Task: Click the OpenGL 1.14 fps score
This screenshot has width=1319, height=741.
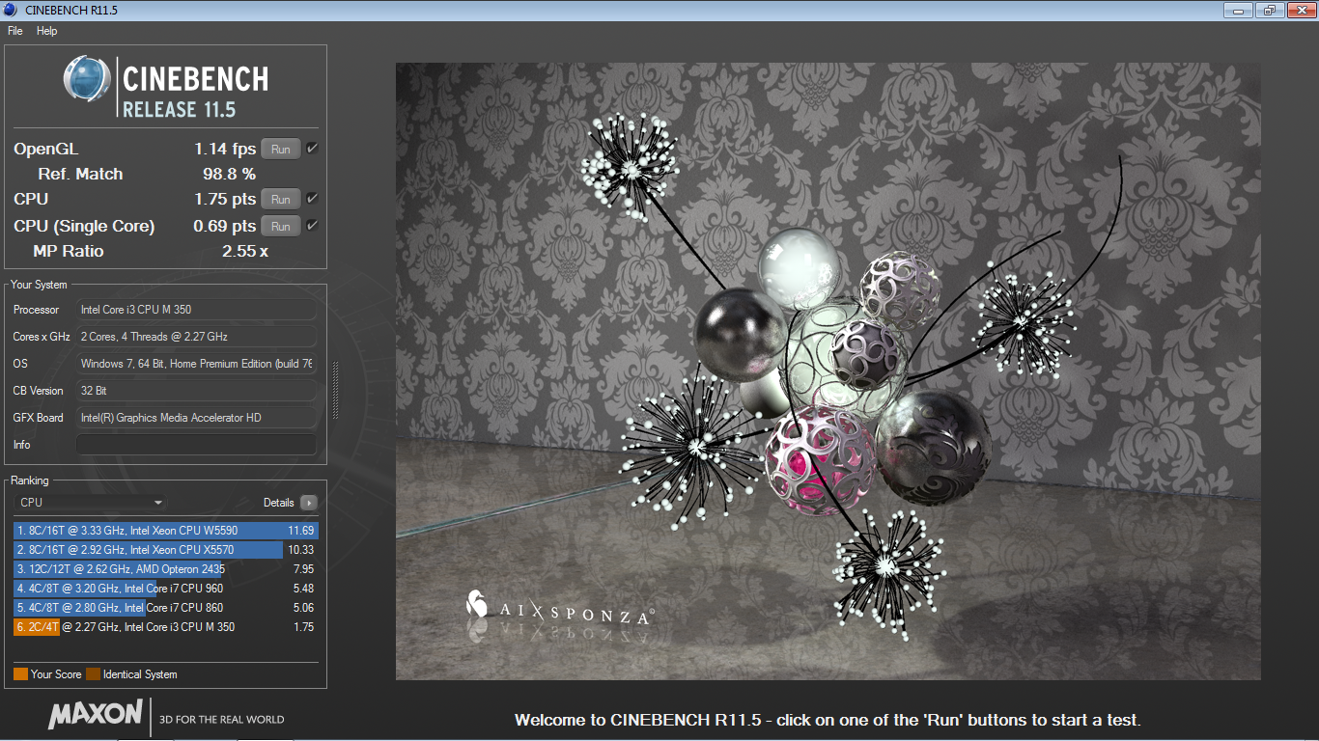Action: 225,150
